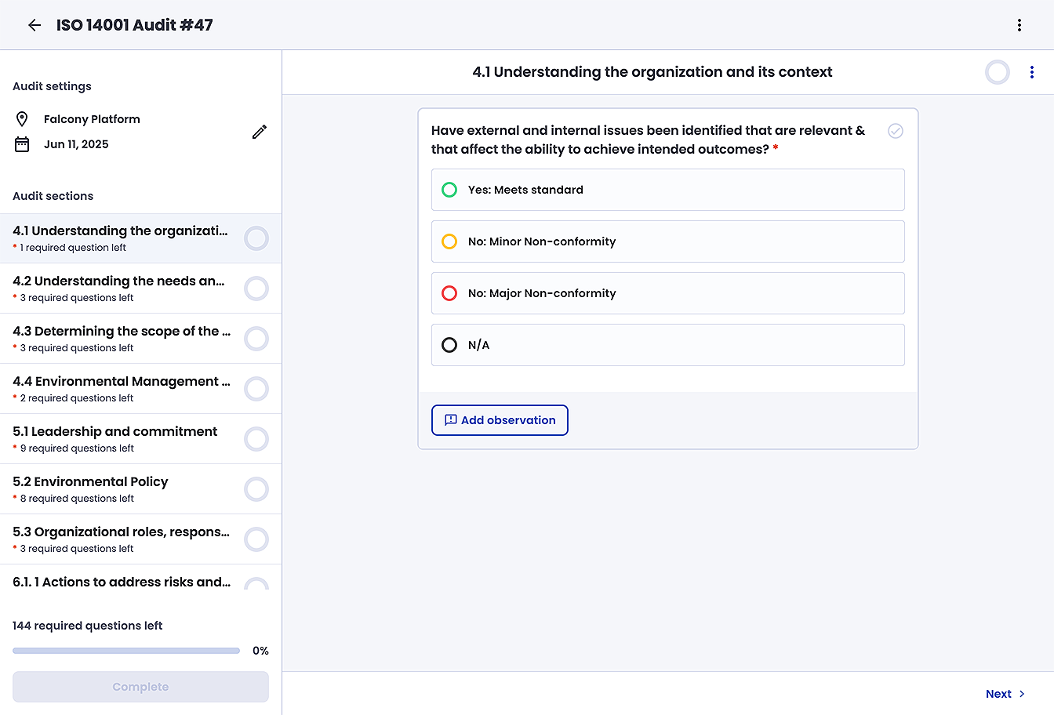Open section 4.3 Determining the scope
1054x715 pixels.
click(x=140, y=339)
